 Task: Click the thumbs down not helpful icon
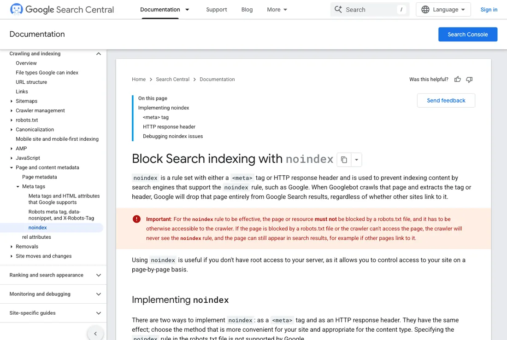[x=469, y=80]
